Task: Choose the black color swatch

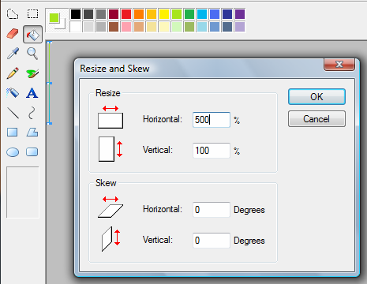Action: coord(76,14)
